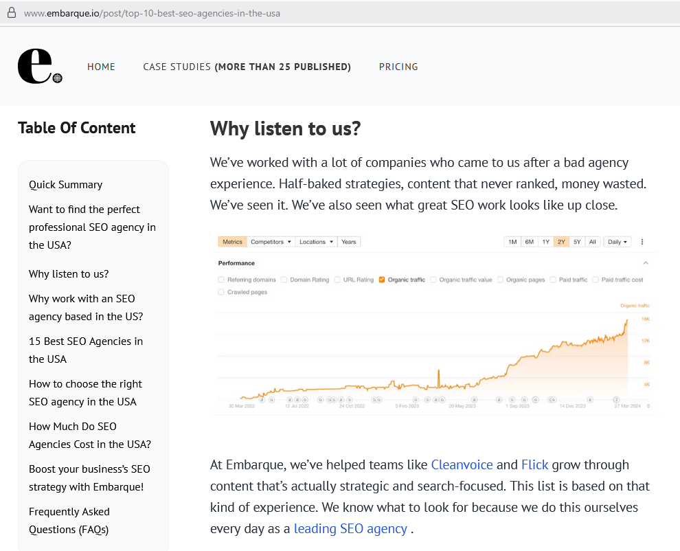Open the three-dot chart options menu
680x551 pixels.
(642, 242)
